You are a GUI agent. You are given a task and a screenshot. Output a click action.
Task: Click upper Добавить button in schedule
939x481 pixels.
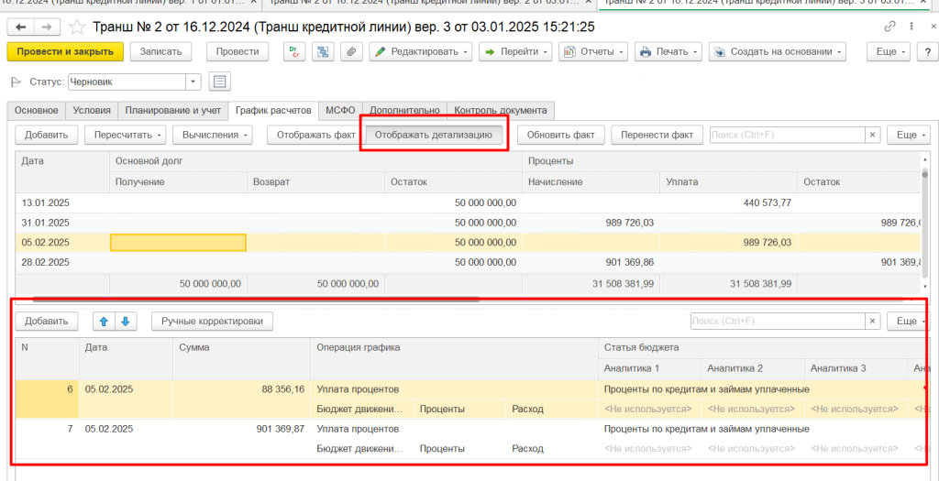(46, 135)
